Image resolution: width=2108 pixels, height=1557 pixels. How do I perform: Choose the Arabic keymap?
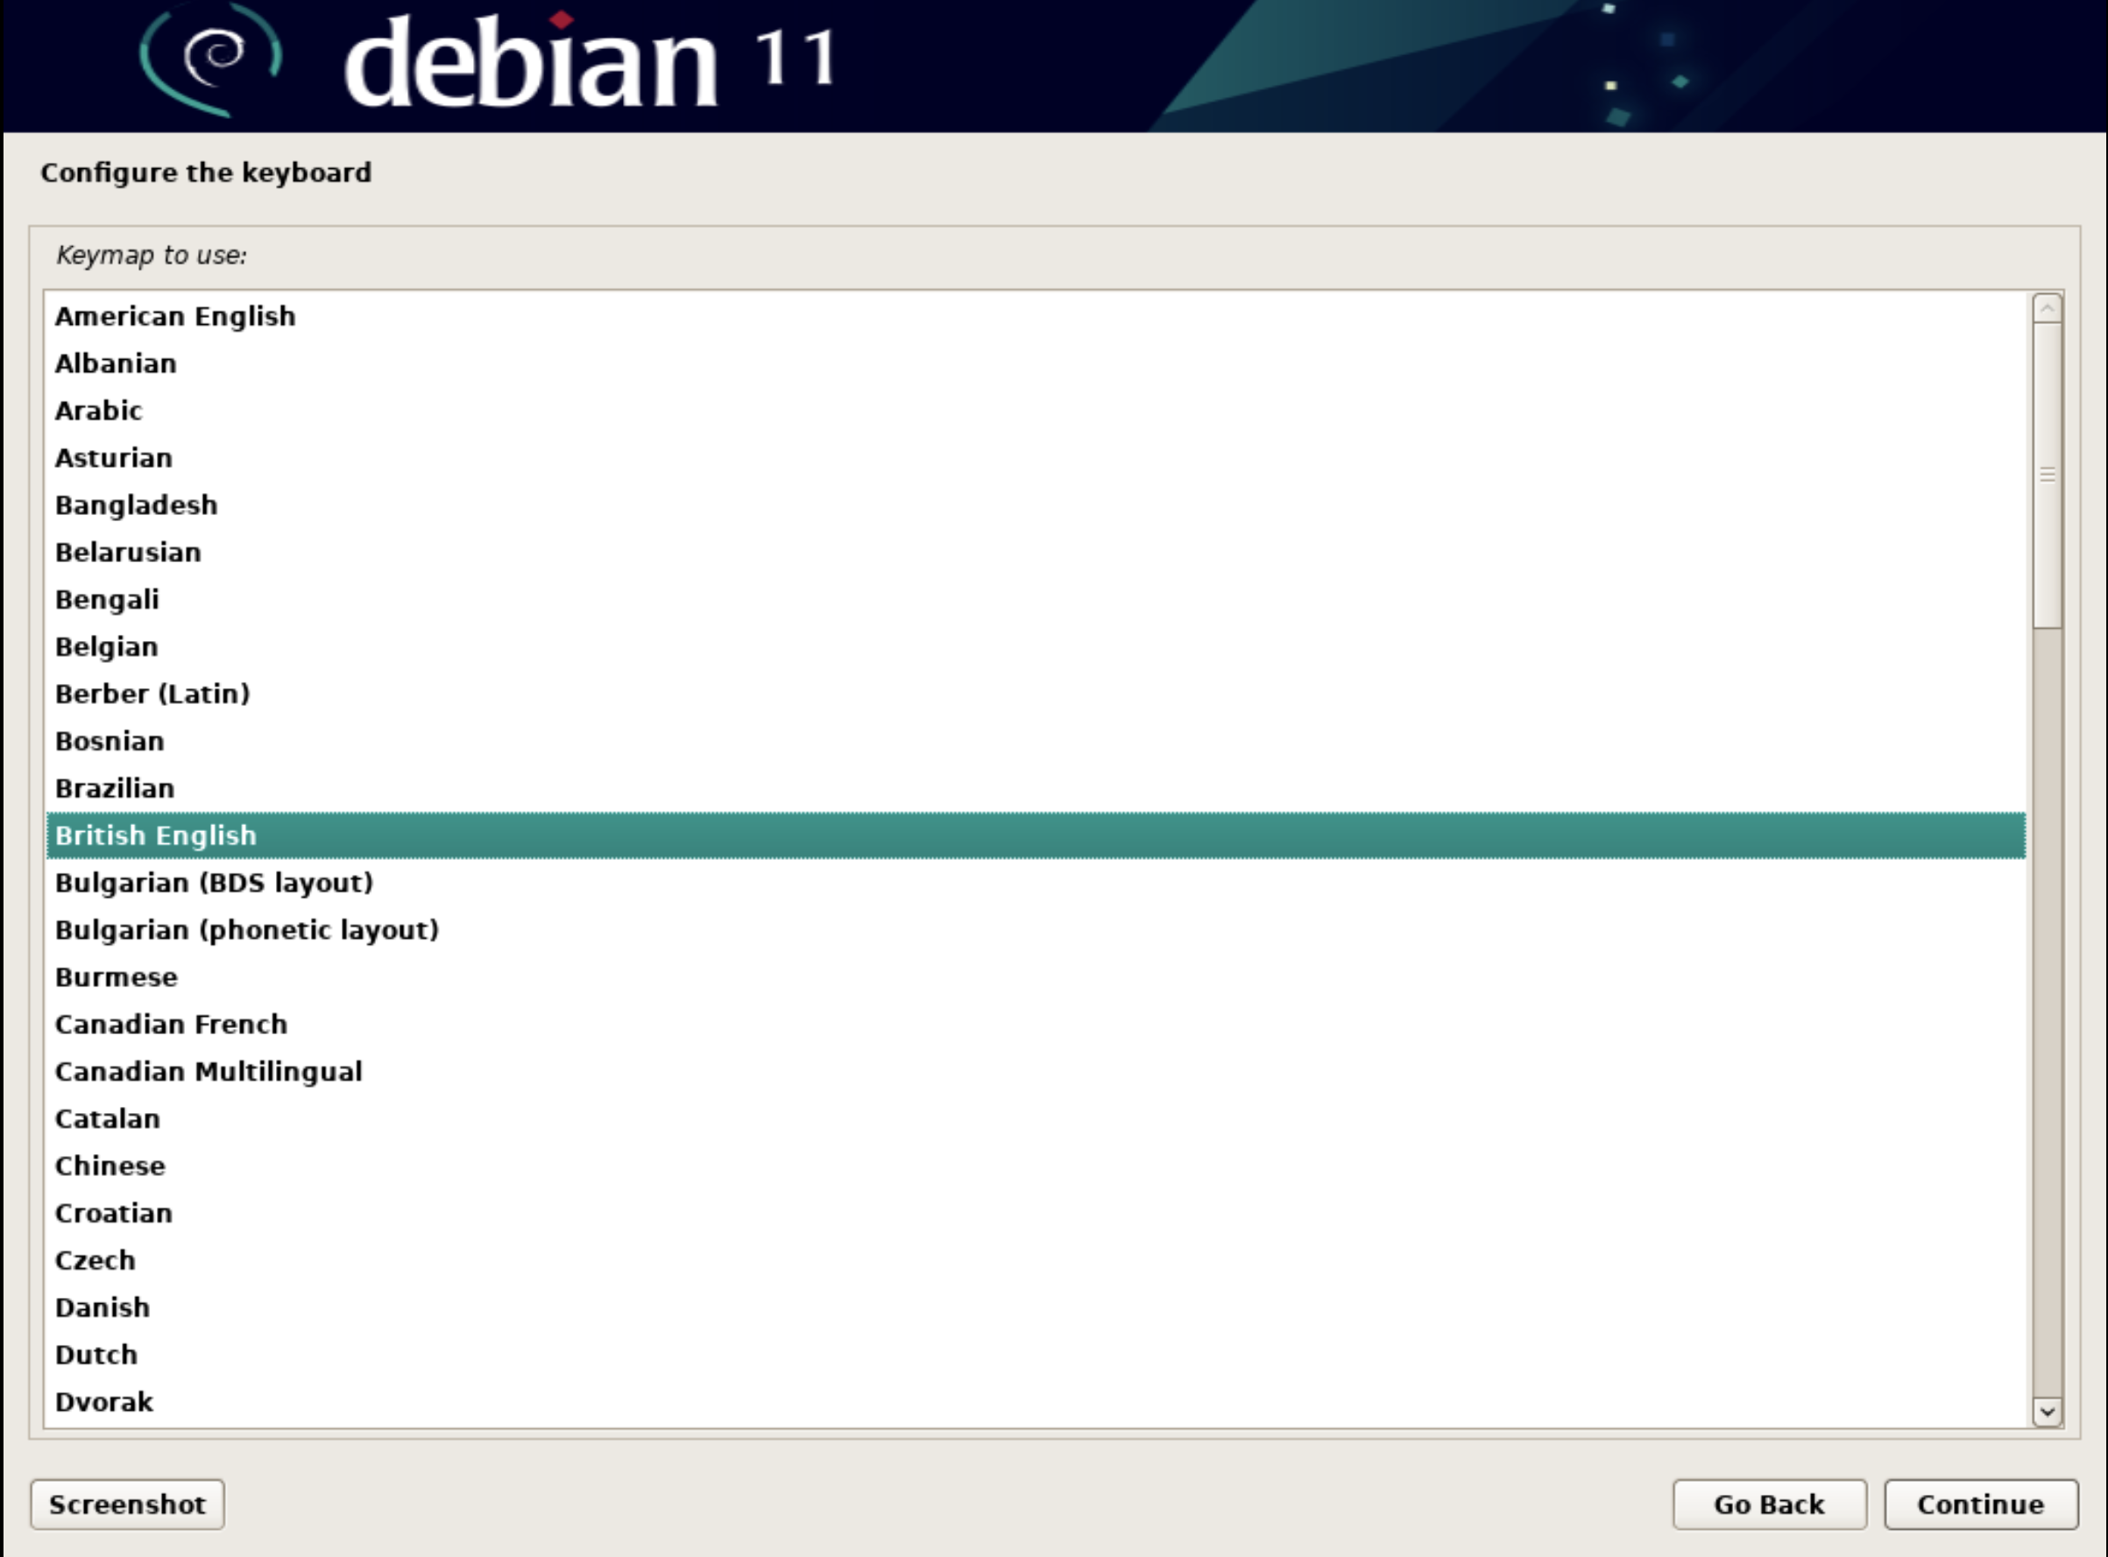(x=1036, y=410)
